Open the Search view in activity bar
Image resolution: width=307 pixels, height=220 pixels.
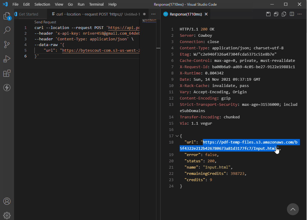coord(7,30)
